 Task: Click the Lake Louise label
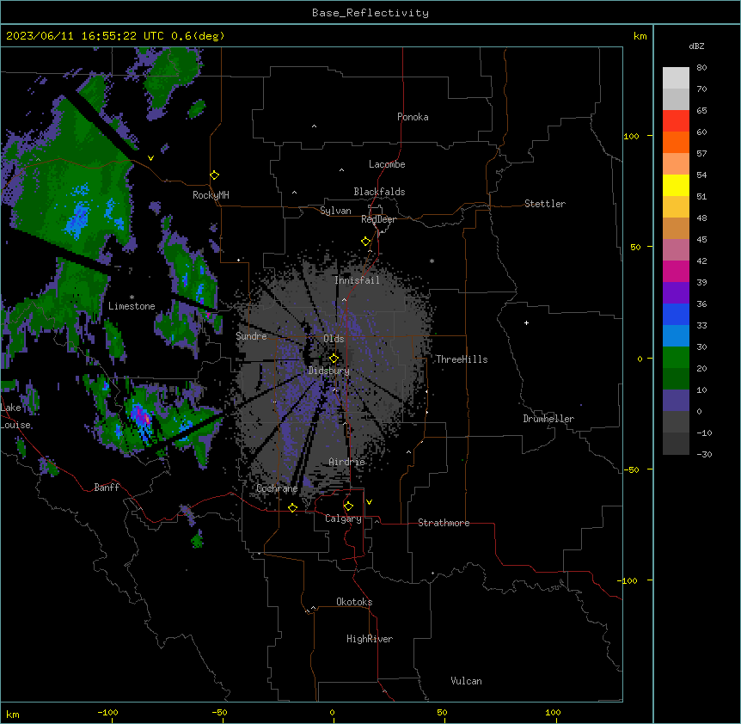click(15, 416)
